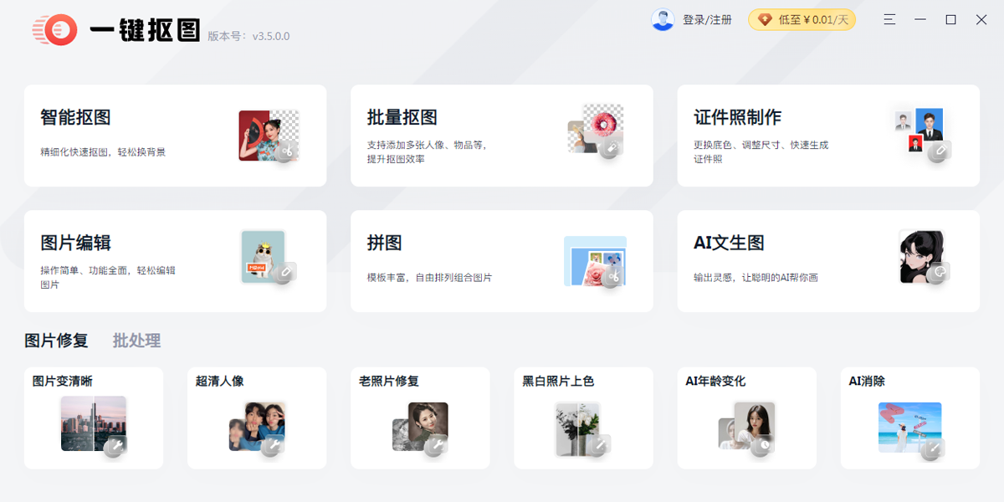Click the 图片编辑 cat illustration icon
The height and width of the screenshot is (502, 1004).
pos(268,258)
